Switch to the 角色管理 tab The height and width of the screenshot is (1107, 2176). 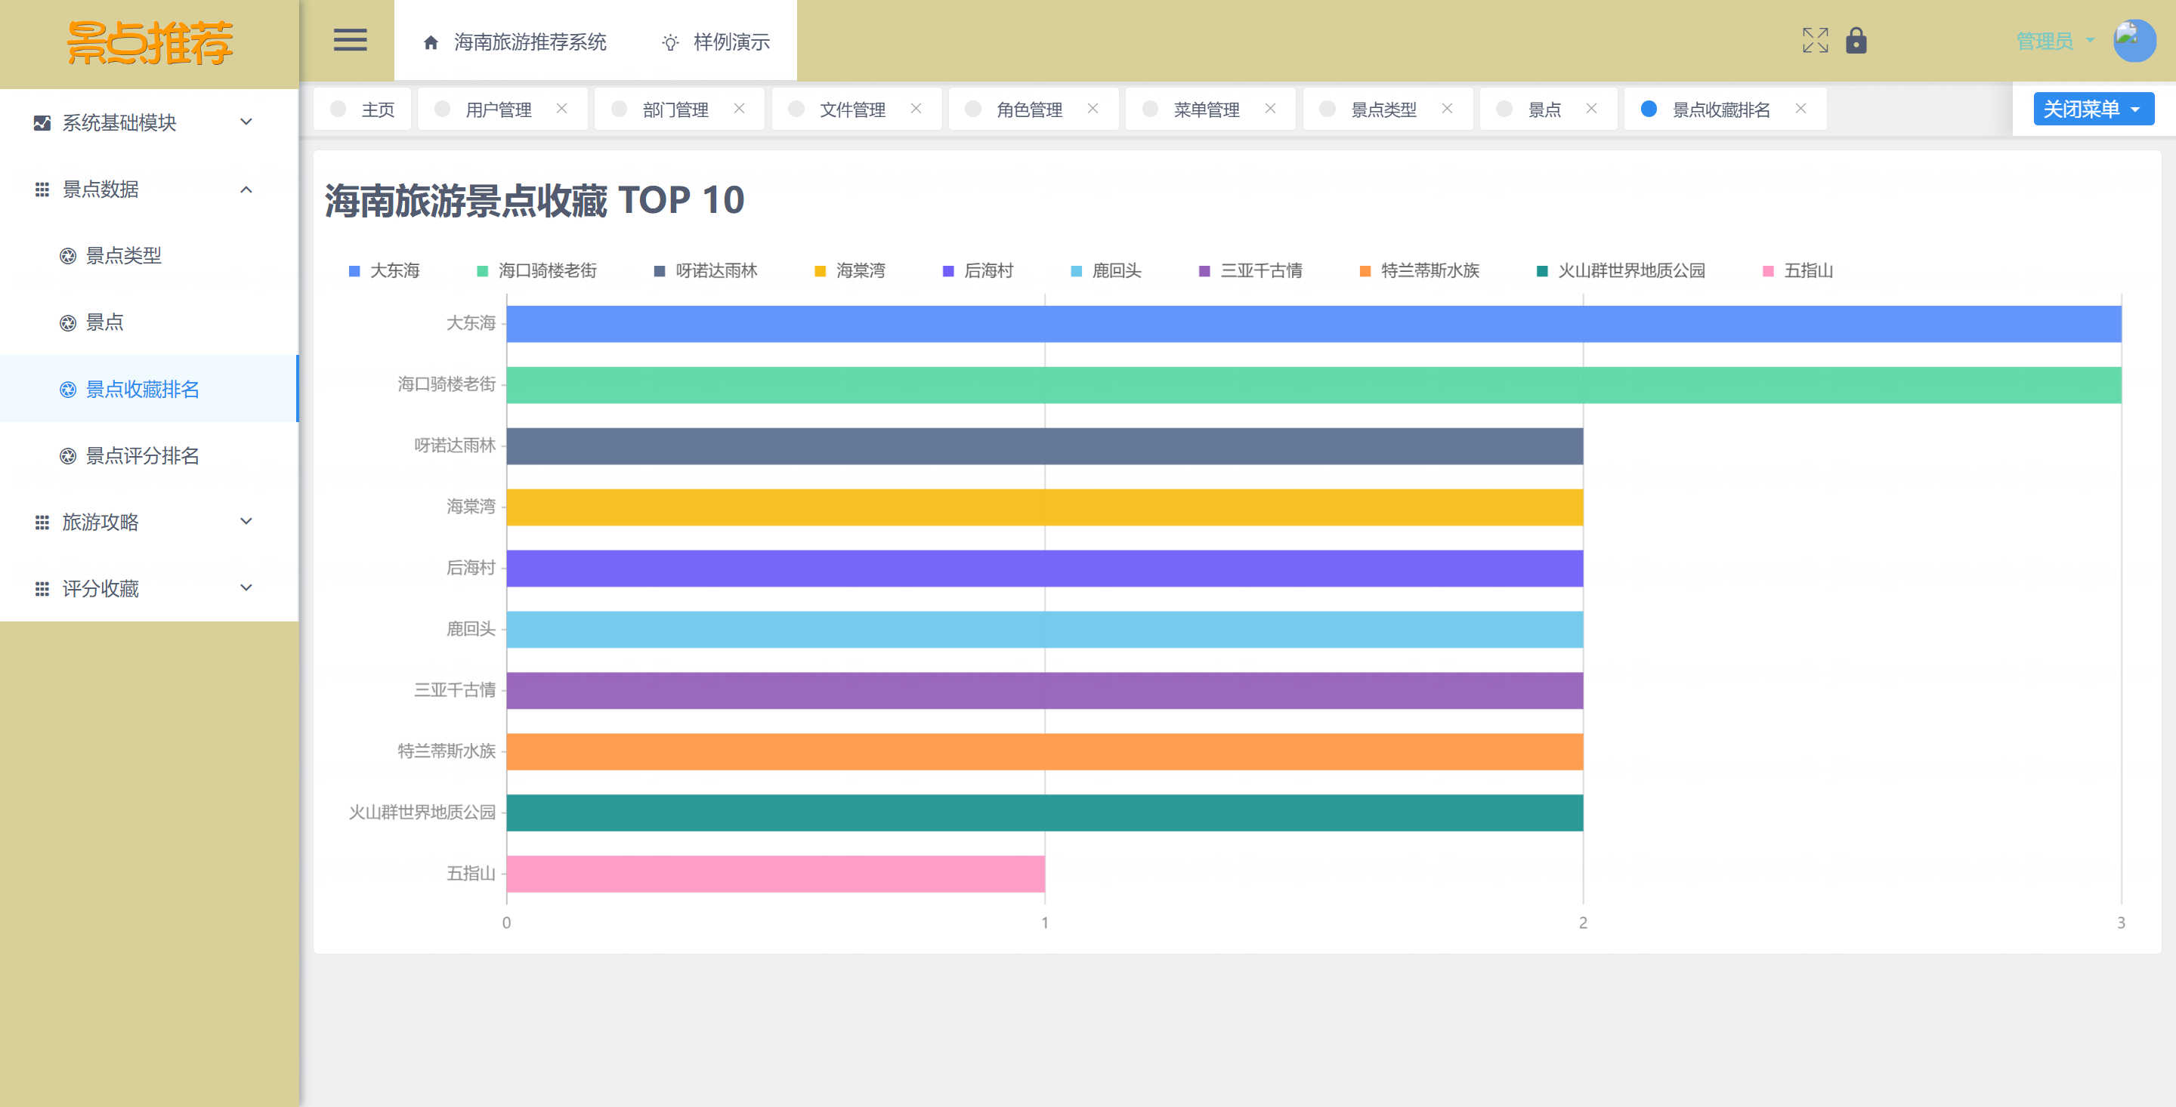coord(1028,109)
